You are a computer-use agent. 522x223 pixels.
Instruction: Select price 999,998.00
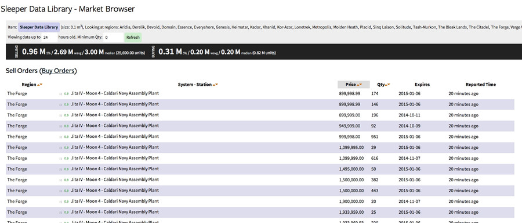click(x=350, y=137)
